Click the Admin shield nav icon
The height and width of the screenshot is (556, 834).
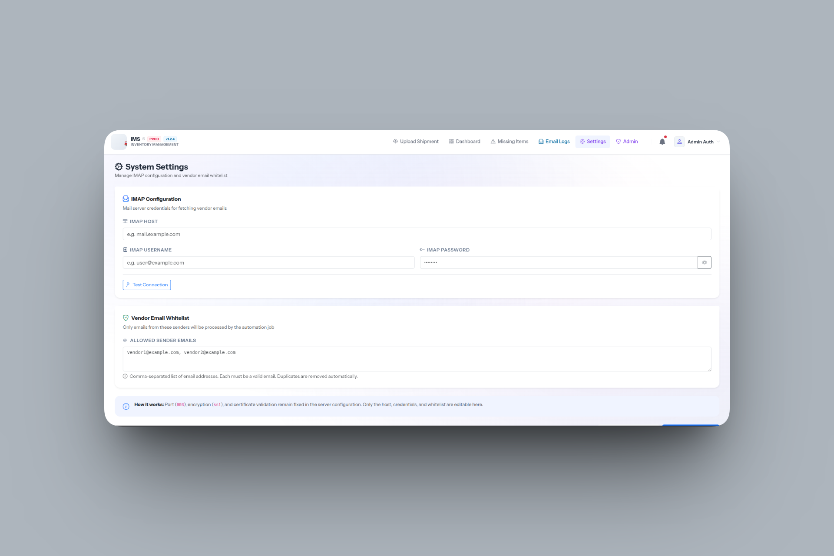tap(619, 142)
